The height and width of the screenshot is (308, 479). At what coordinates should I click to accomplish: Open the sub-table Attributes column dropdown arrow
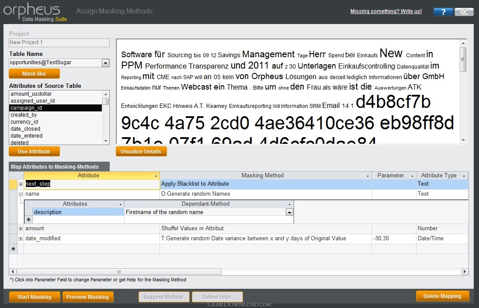tap(120, 204)
